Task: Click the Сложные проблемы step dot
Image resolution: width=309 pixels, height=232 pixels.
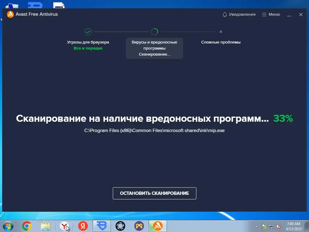Action: [221, 31]
